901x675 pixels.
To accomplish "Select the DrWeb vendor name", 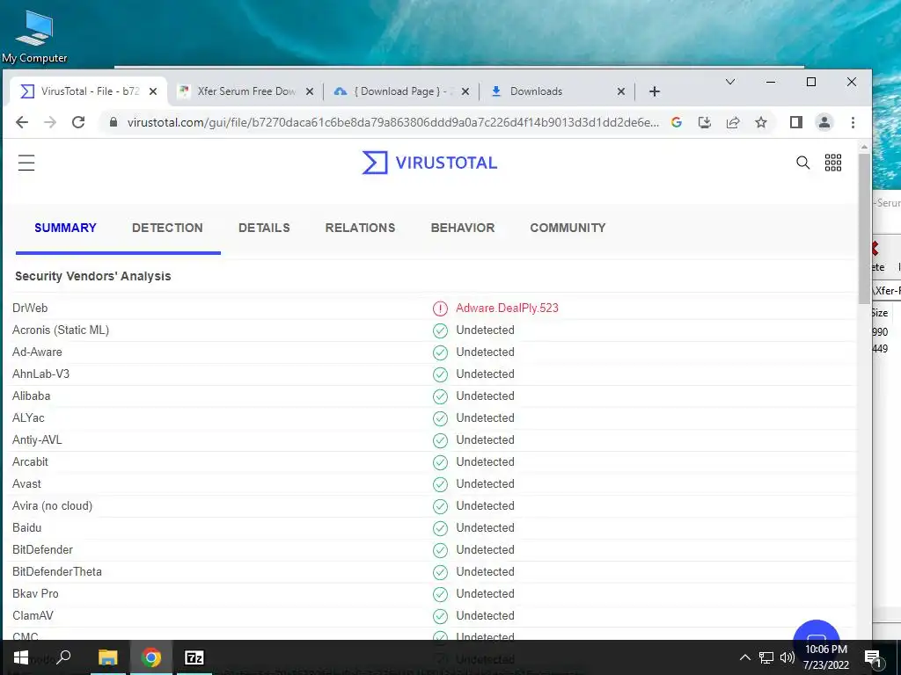I will (30, 308).
